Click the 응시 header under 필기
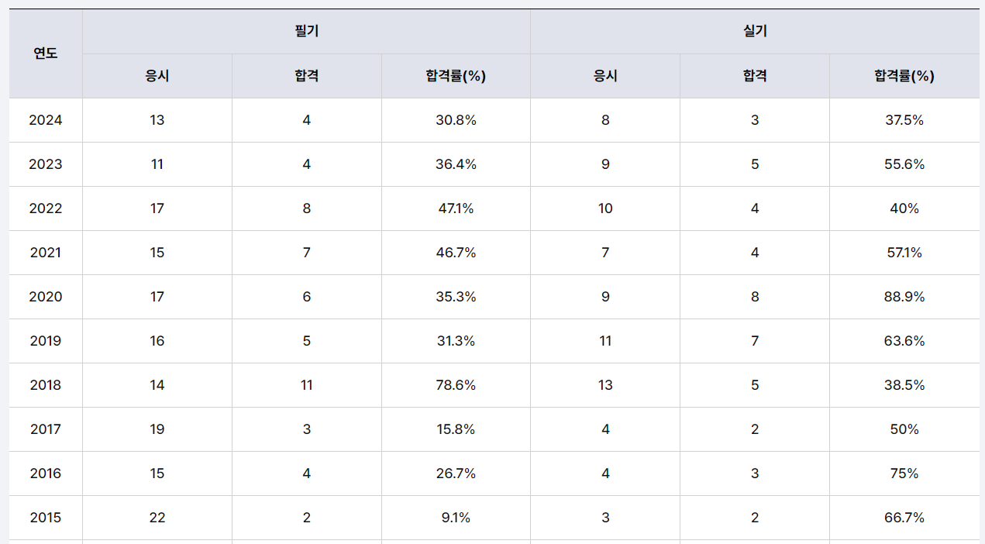 (x=157, y=76)
